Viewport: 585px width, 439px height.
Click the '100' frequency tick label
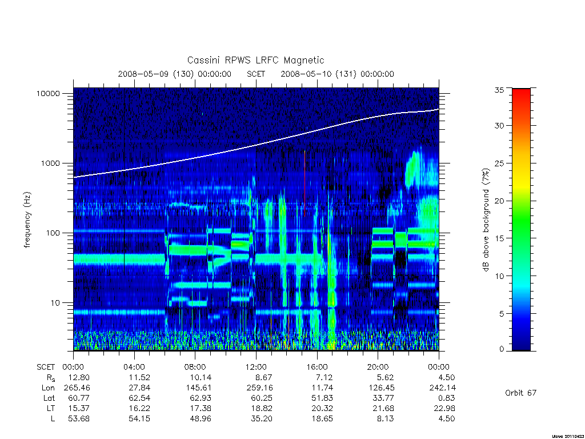53,233
